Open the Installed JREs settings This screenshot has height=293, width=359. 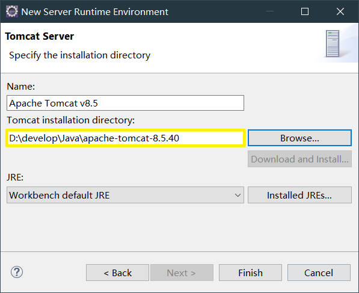[x=299, y=195]
